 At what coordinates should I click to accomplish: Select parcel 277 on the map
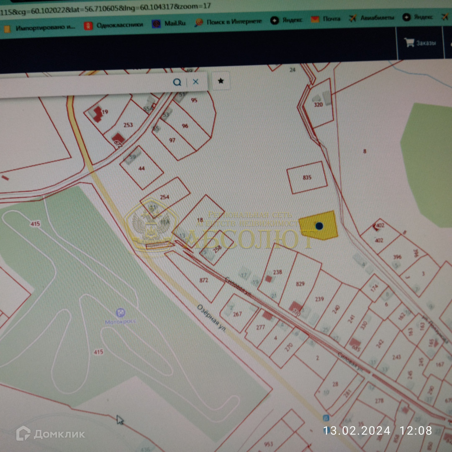click(x=260, y=327)
